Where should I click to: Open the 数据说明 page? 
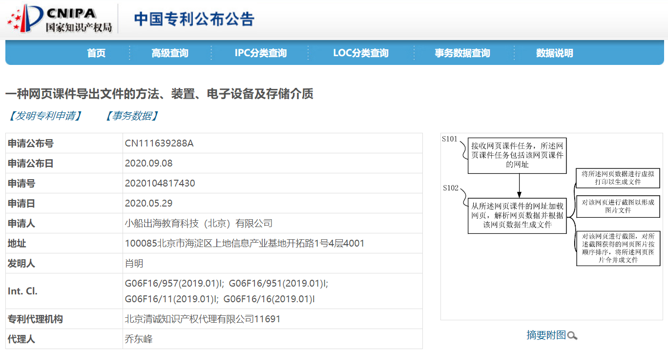554,53
